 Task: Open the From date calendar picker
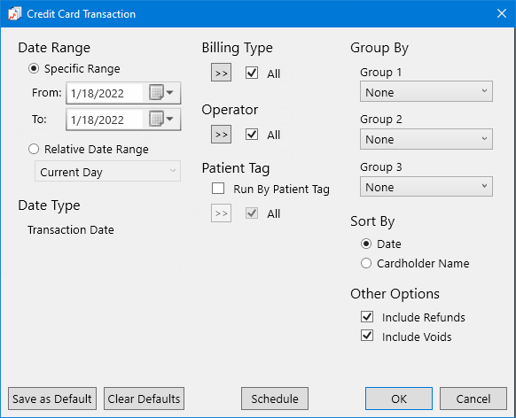(x=161, y=93)
